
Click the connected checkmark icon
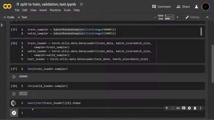point(155,17)
